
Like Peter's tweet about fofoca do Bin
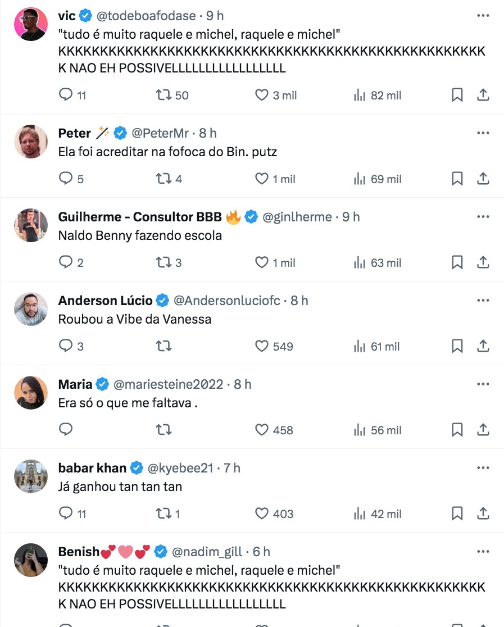(x=262, y=179)
